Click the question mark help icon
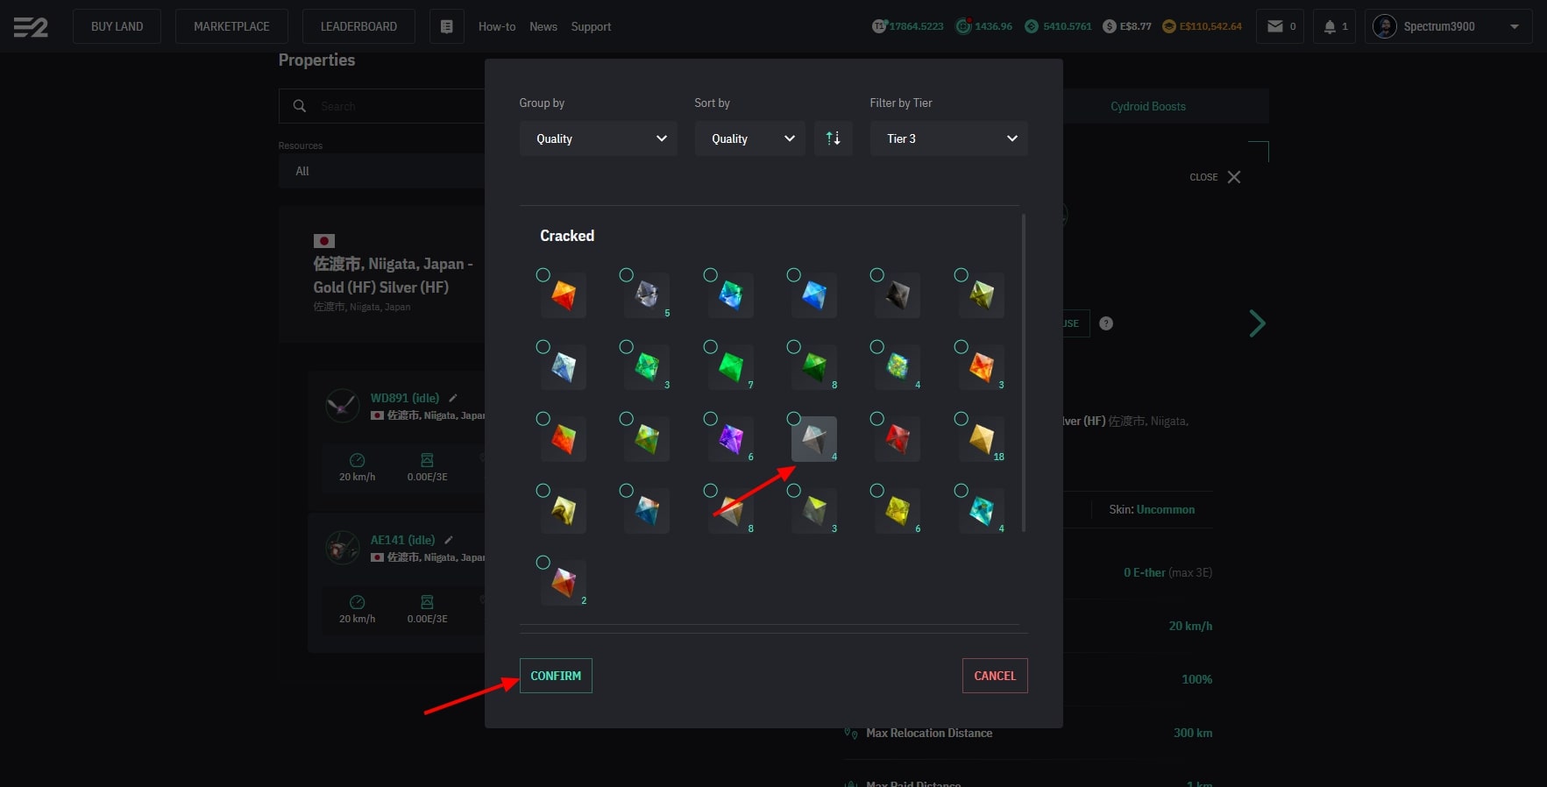 point(1106,323)
